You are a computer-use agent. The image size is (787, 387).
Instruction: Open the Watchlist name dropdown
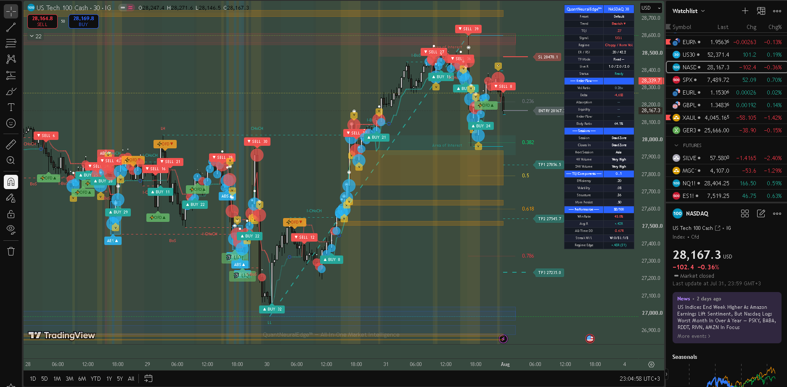[688, 11]
